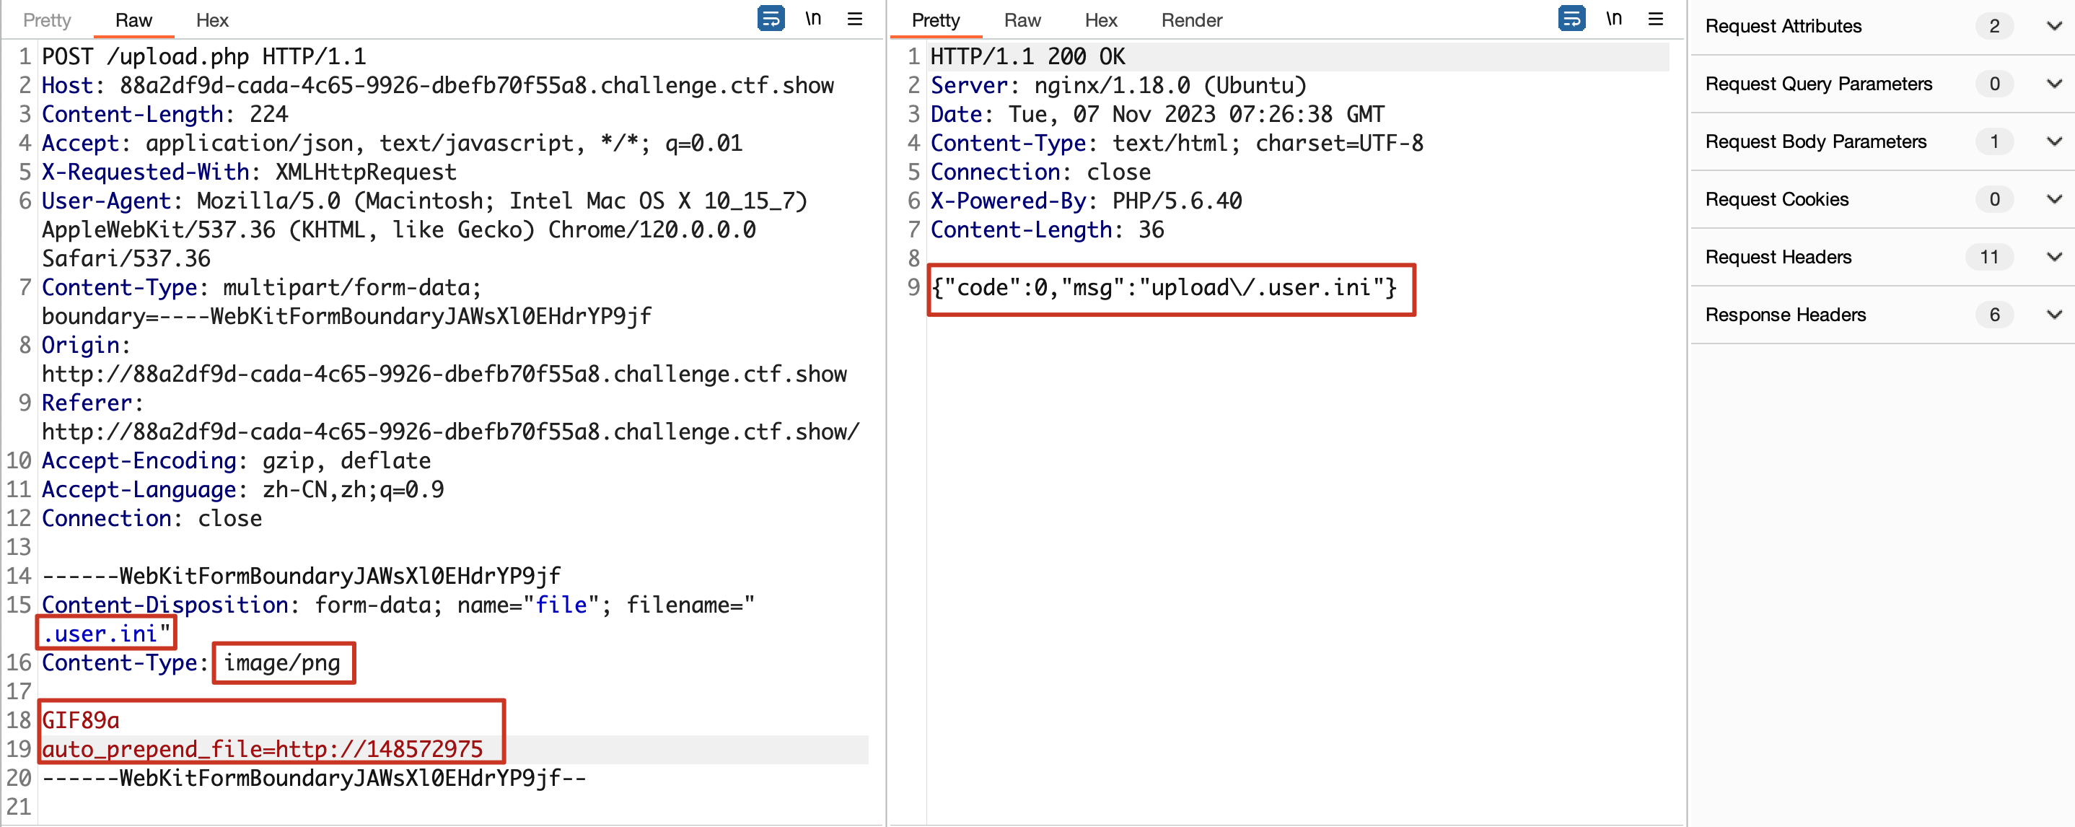Click the Request Attributes count badge 2
This screenshot has width=2075, height=827.
[1994, 26]
